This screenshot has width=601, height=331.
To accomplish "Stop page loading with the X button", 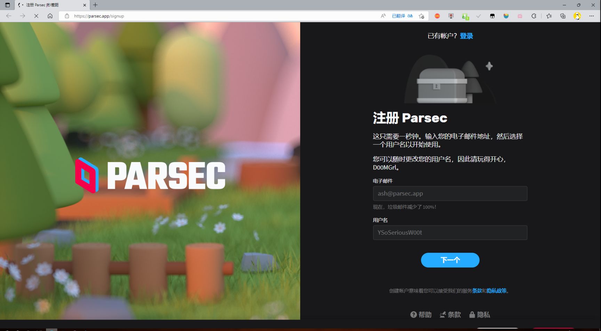I will pos(36,16).
